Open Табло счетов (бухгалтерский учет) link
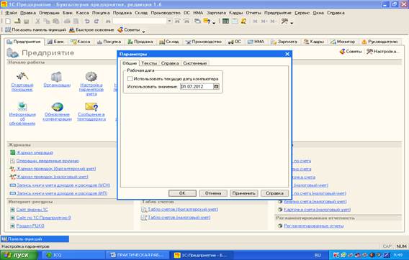409x260 pixels. pyautogui.click(x=183, y=209)
